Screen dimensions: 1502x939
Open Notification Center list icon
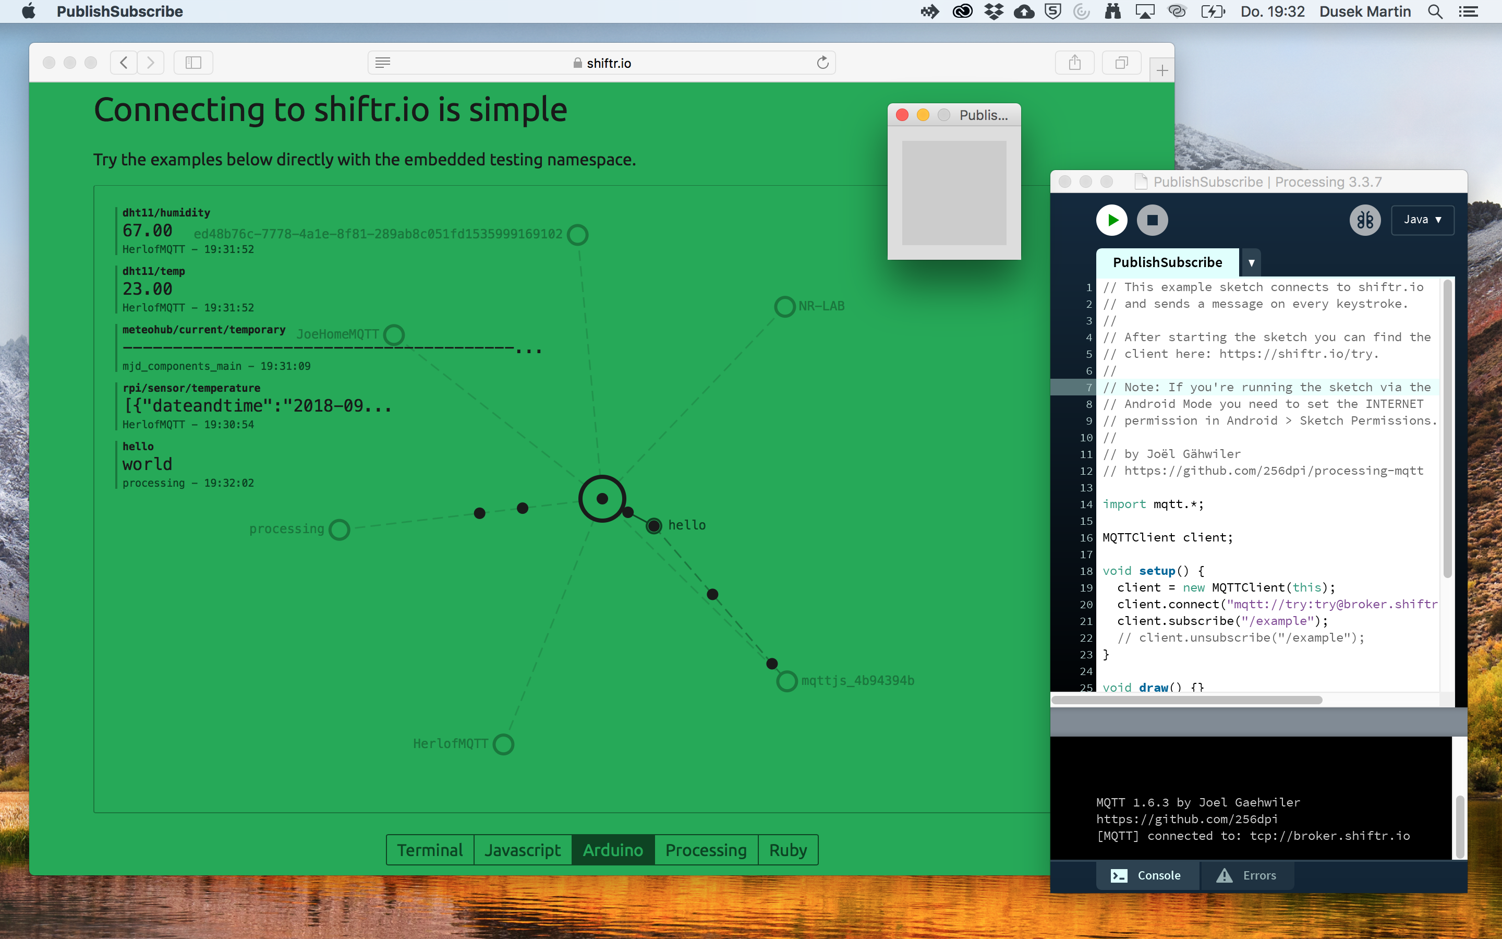pos(1468,11)
